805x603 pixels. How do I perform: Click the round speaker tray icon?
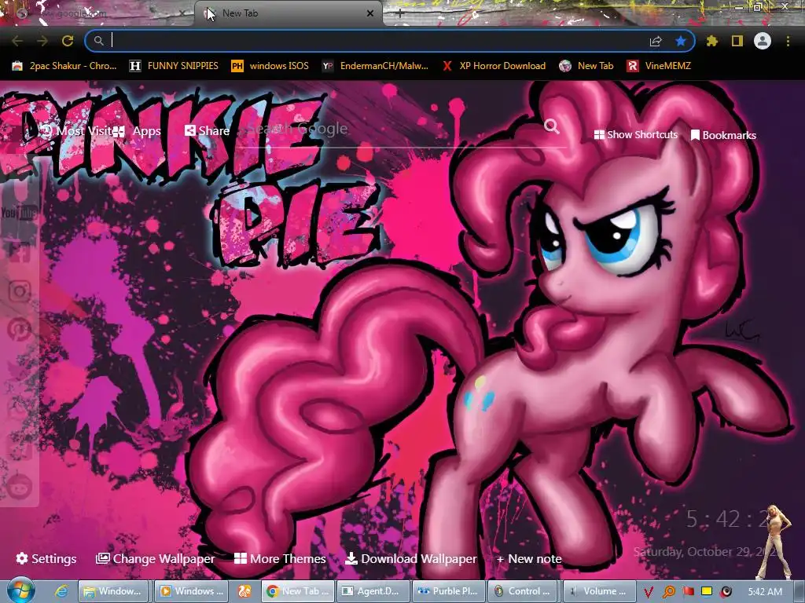726,592
